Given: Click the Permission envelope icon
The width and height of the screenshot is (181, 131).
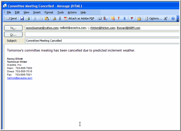Looking at the screenshot, I should click(x=113, y=19).
